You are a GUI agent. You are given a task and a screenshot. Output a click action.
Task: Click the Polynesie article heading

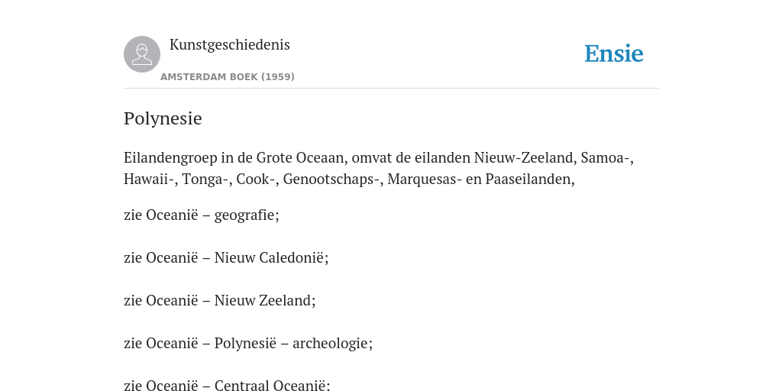(x=163, y=118)
